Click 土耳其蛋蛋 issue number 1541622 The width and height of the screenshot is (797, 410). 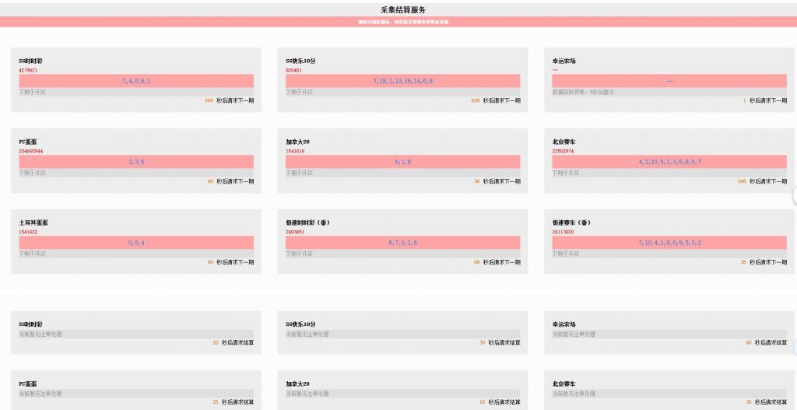pyautogui.click(x=29, y=232)
